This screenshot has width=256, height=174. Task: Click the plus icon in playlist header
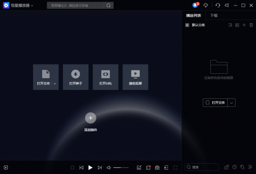coord(244,25)
